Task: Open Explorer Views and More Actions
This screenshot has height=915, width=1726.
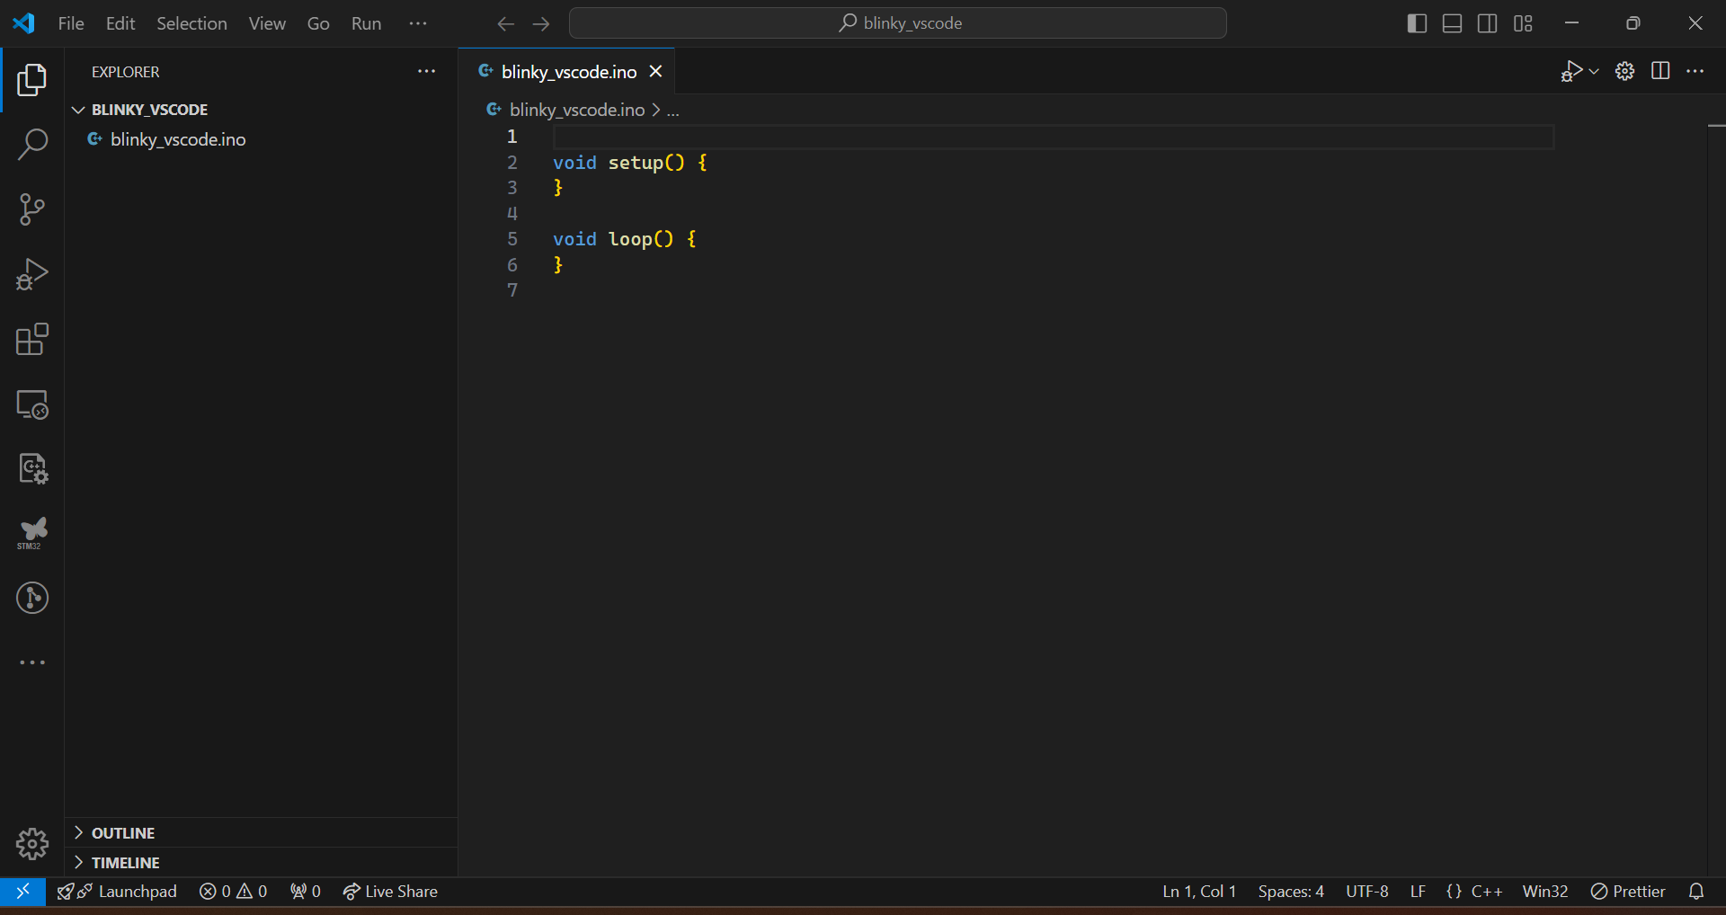Action: point(426,71)
